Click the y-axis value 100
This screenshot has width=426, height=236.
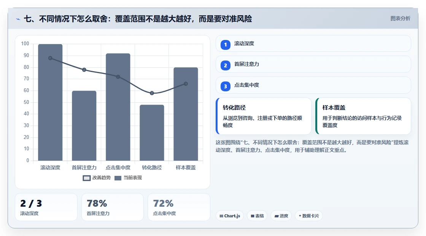point(25,44)
